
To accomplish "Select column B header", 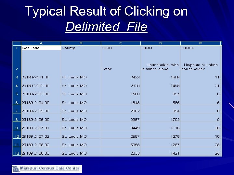I will click(x=81, y=43).
